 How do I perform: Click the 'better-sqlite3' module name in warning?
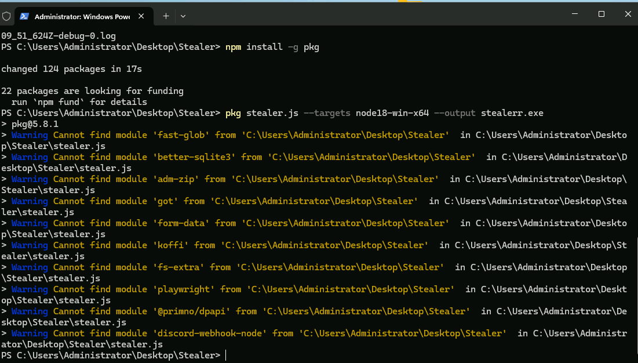coord(194,157)
